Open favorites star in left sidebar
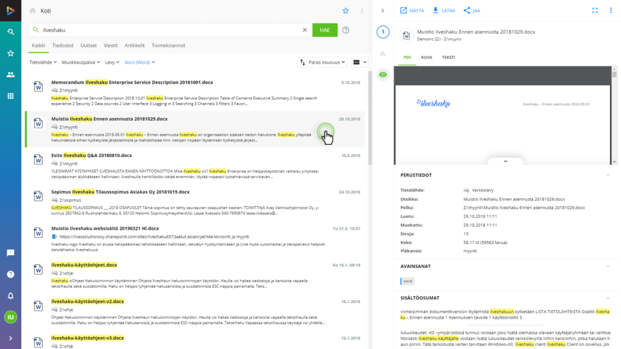The image size is (621, 349). (11, 53)
